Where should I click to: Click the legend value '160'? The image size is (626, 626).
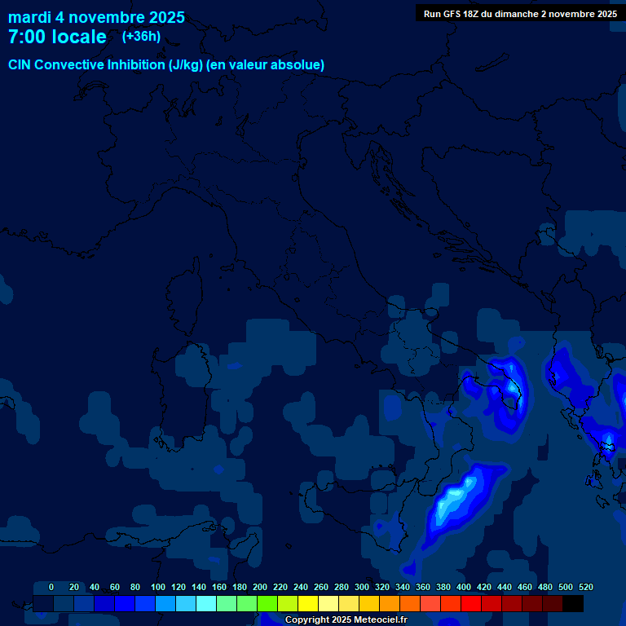(x=218, y=587)
